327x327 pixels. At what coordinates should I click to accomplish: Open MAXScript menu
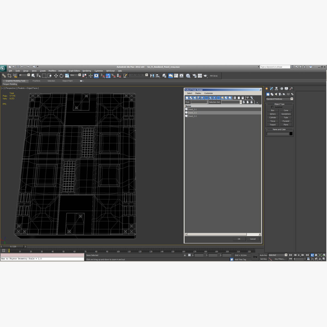(x=110, y=71)
